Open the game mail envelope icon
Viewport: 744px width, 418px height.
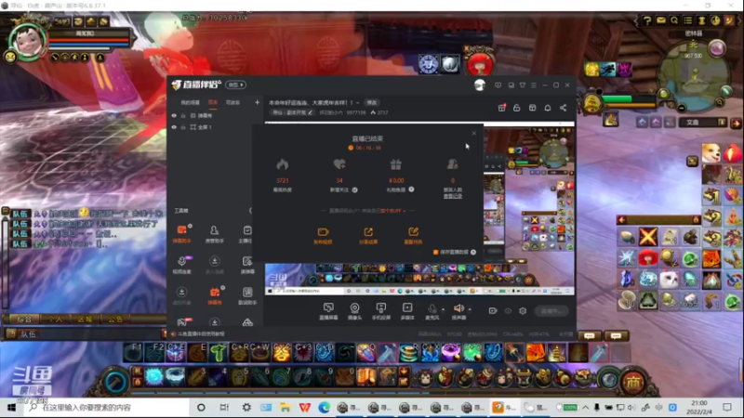(x=660, y=20)
